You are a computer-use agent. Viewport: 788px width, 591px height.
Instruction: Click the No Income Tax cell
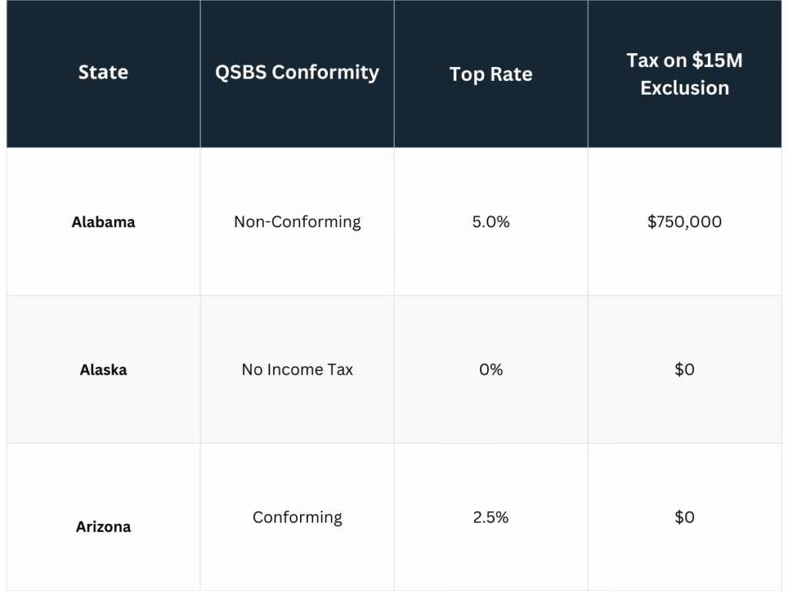pyautogui.click(x=297, y=369)
